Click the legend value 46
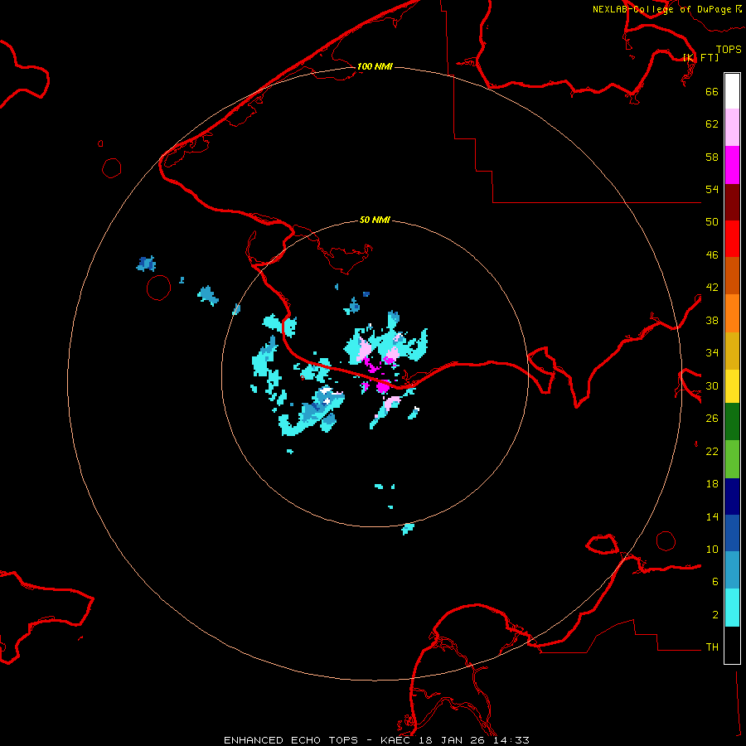The width and height of the screenshot is (746, 746). pos(712,255)
